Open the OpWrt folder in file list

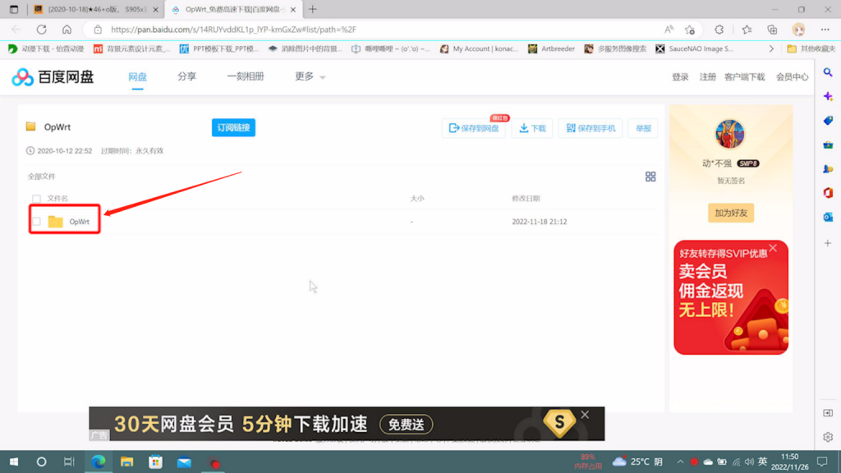click(x=79, y=222)
